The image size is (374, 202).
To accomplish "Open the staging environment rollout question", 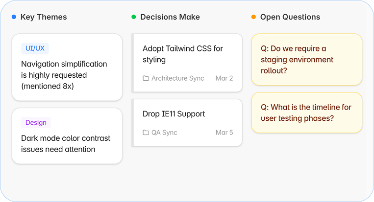I will 307,60.
